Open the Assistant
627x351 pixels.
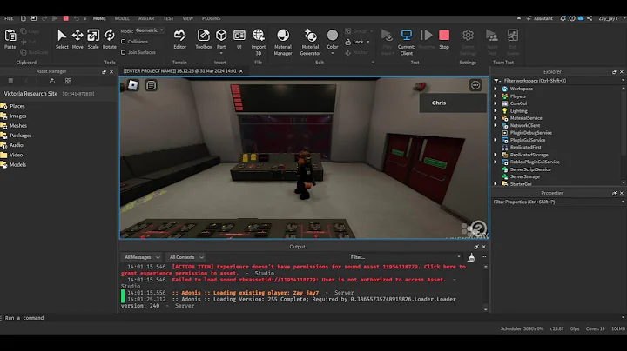click(539, 18)
